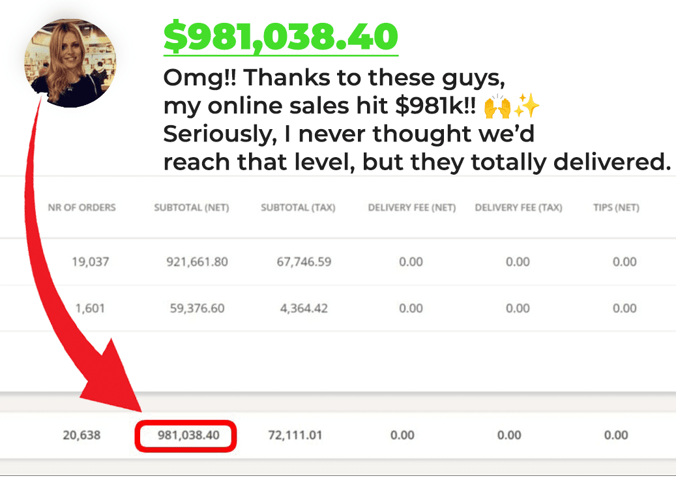Click the 19,037 orders cell
The width and height of the screenshot is (676, 489).
[90, 261]
